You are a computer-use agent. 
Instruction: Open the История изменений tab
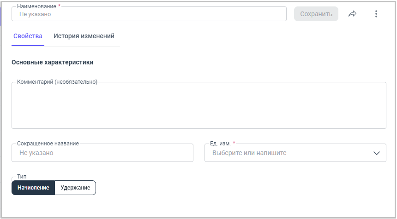84,36
